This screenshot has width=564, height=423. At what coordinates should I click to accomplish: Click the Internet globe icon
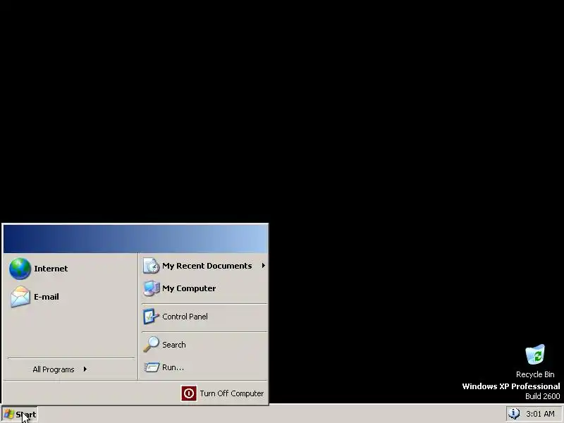click(20, 269)
